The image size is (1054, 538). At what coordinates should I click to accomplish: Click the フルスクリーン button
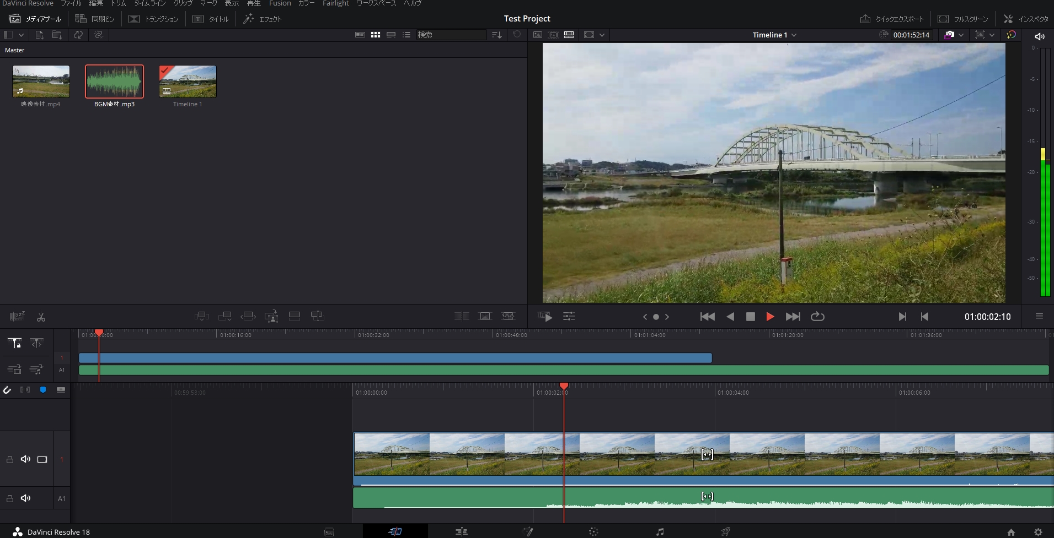(x=963, y=18)
